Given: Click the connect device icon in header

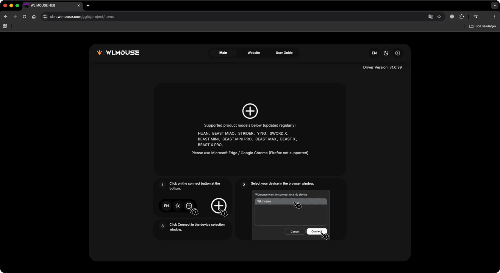Looking at the screenshot, I should (x=398, y=53).
